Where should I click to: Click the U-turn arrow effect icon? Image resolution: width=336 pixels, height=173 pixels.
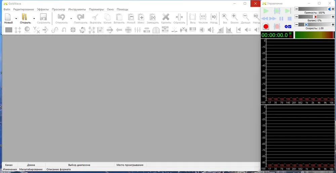click(x=64, y=30)
